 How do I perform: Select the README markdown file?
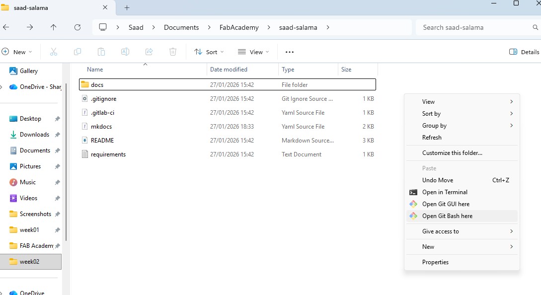click(228, 141)
